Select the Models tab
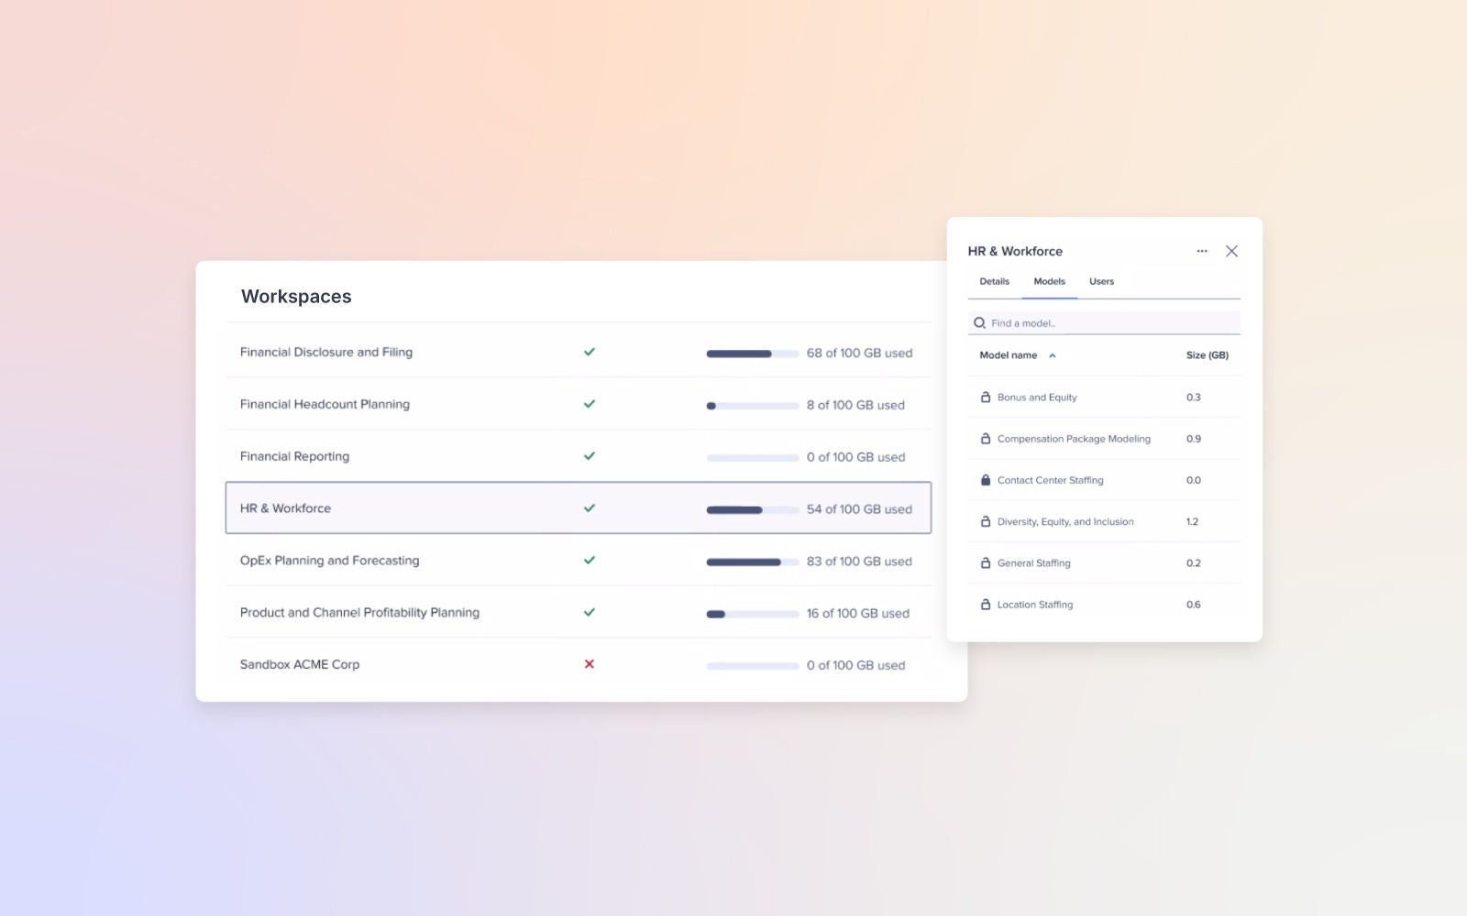Viewport: 1467px width, 916px height. [x=1049, y=281]
